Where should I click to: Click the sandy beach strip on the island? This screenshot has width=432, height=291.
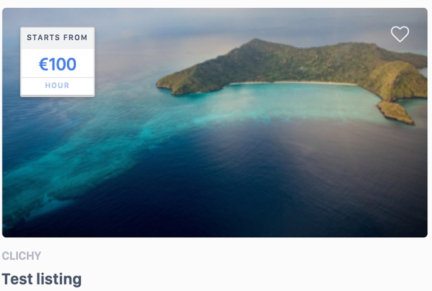coord(293,82)
